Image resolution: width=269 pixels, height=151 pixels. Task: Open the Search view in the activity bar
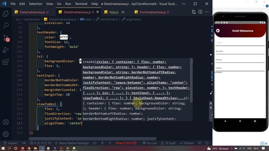[5, 26]
